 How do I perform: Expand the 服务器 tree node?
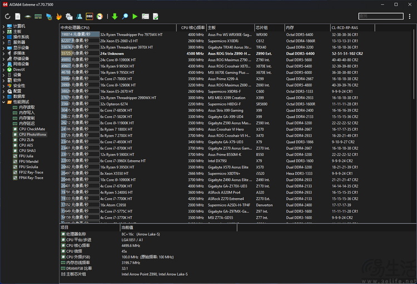pos(3,42)
